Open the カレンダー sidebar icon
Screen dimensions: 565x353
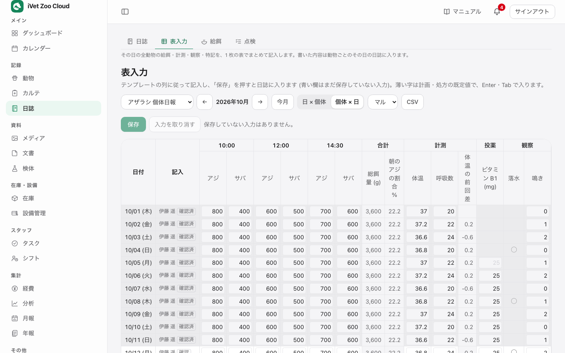tap(15, 48)
